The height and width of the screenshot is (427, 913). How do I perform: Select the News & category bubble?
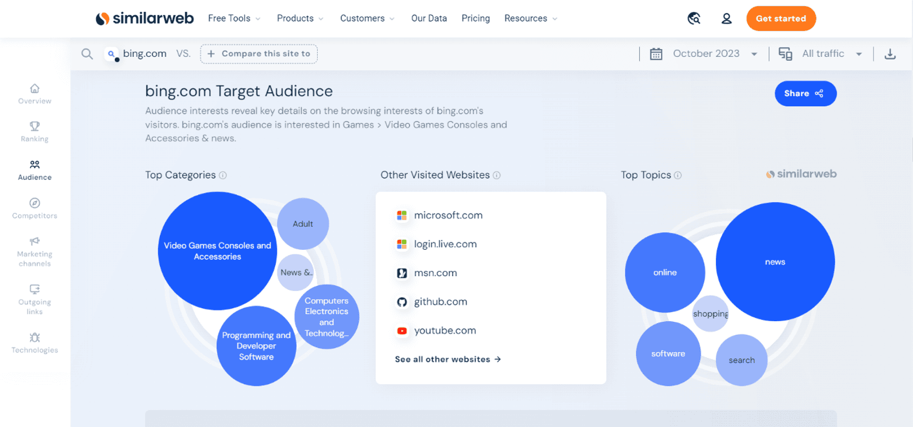coord(296,272)
